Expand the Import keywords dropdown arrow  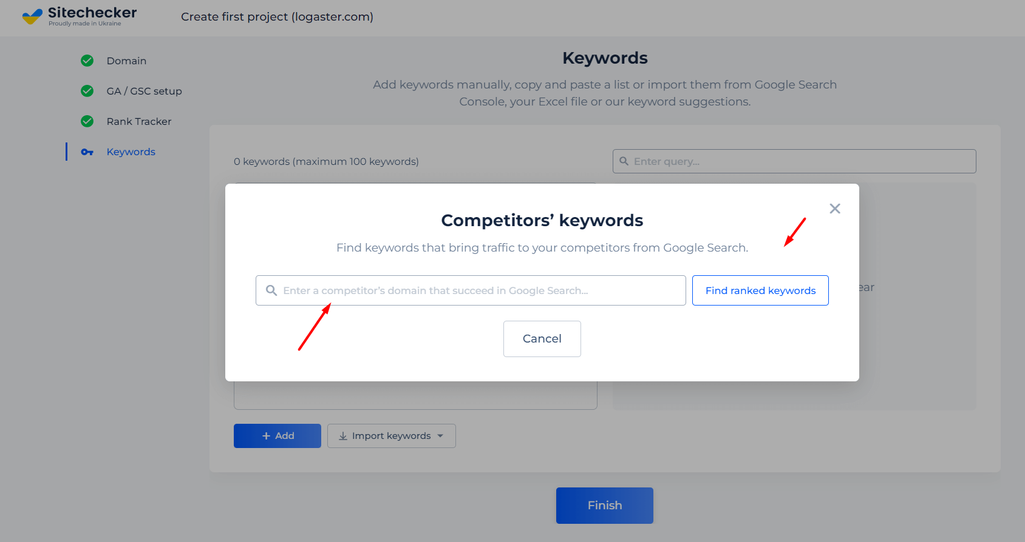coord(440,436)
